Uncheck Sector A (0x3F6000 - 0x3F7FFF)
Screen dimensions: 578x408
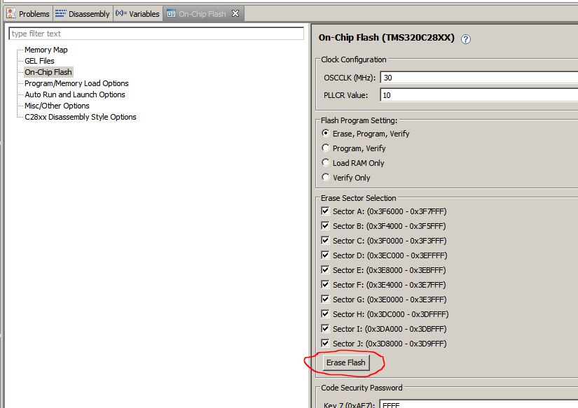tap(324, 211)
